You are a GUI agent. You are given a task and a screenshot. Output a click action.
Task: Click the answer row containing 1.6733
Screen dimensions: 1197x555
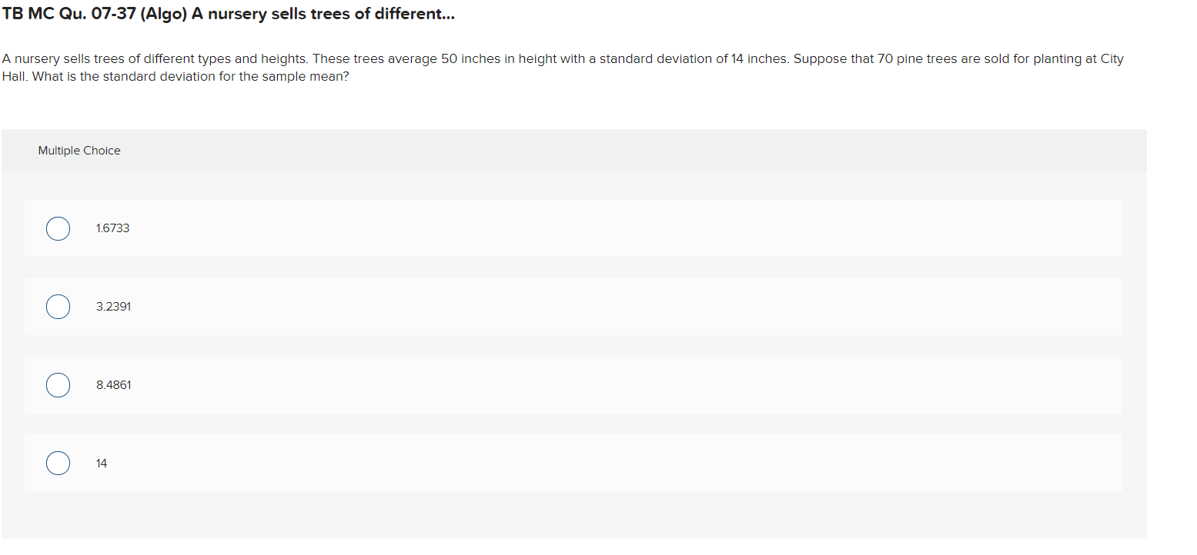pos(539,228)
